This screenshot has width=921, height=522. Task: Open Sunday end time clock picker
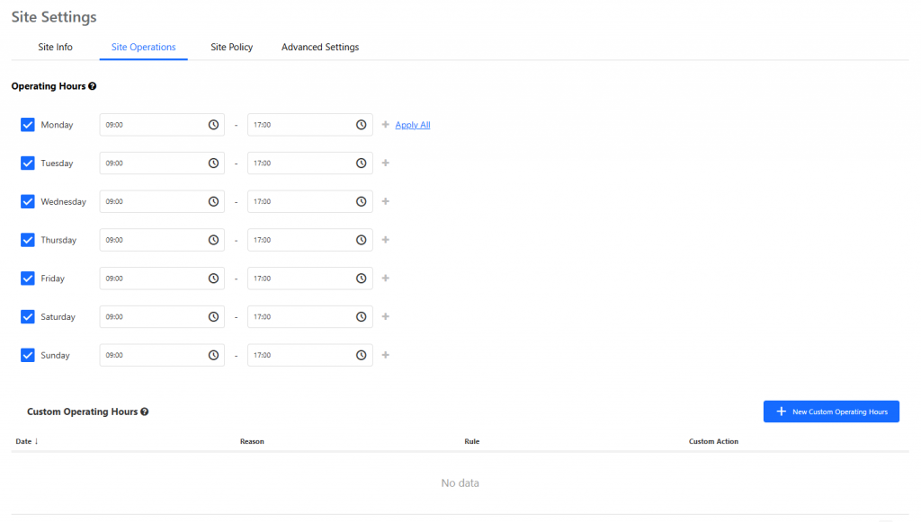[x=362, y=356]
